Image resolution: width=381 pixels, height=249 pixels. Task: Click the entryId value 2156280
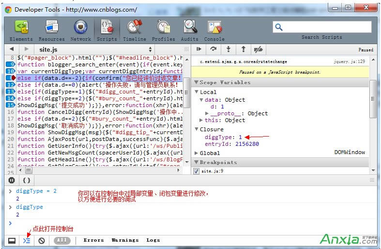[x=247, y=144]
